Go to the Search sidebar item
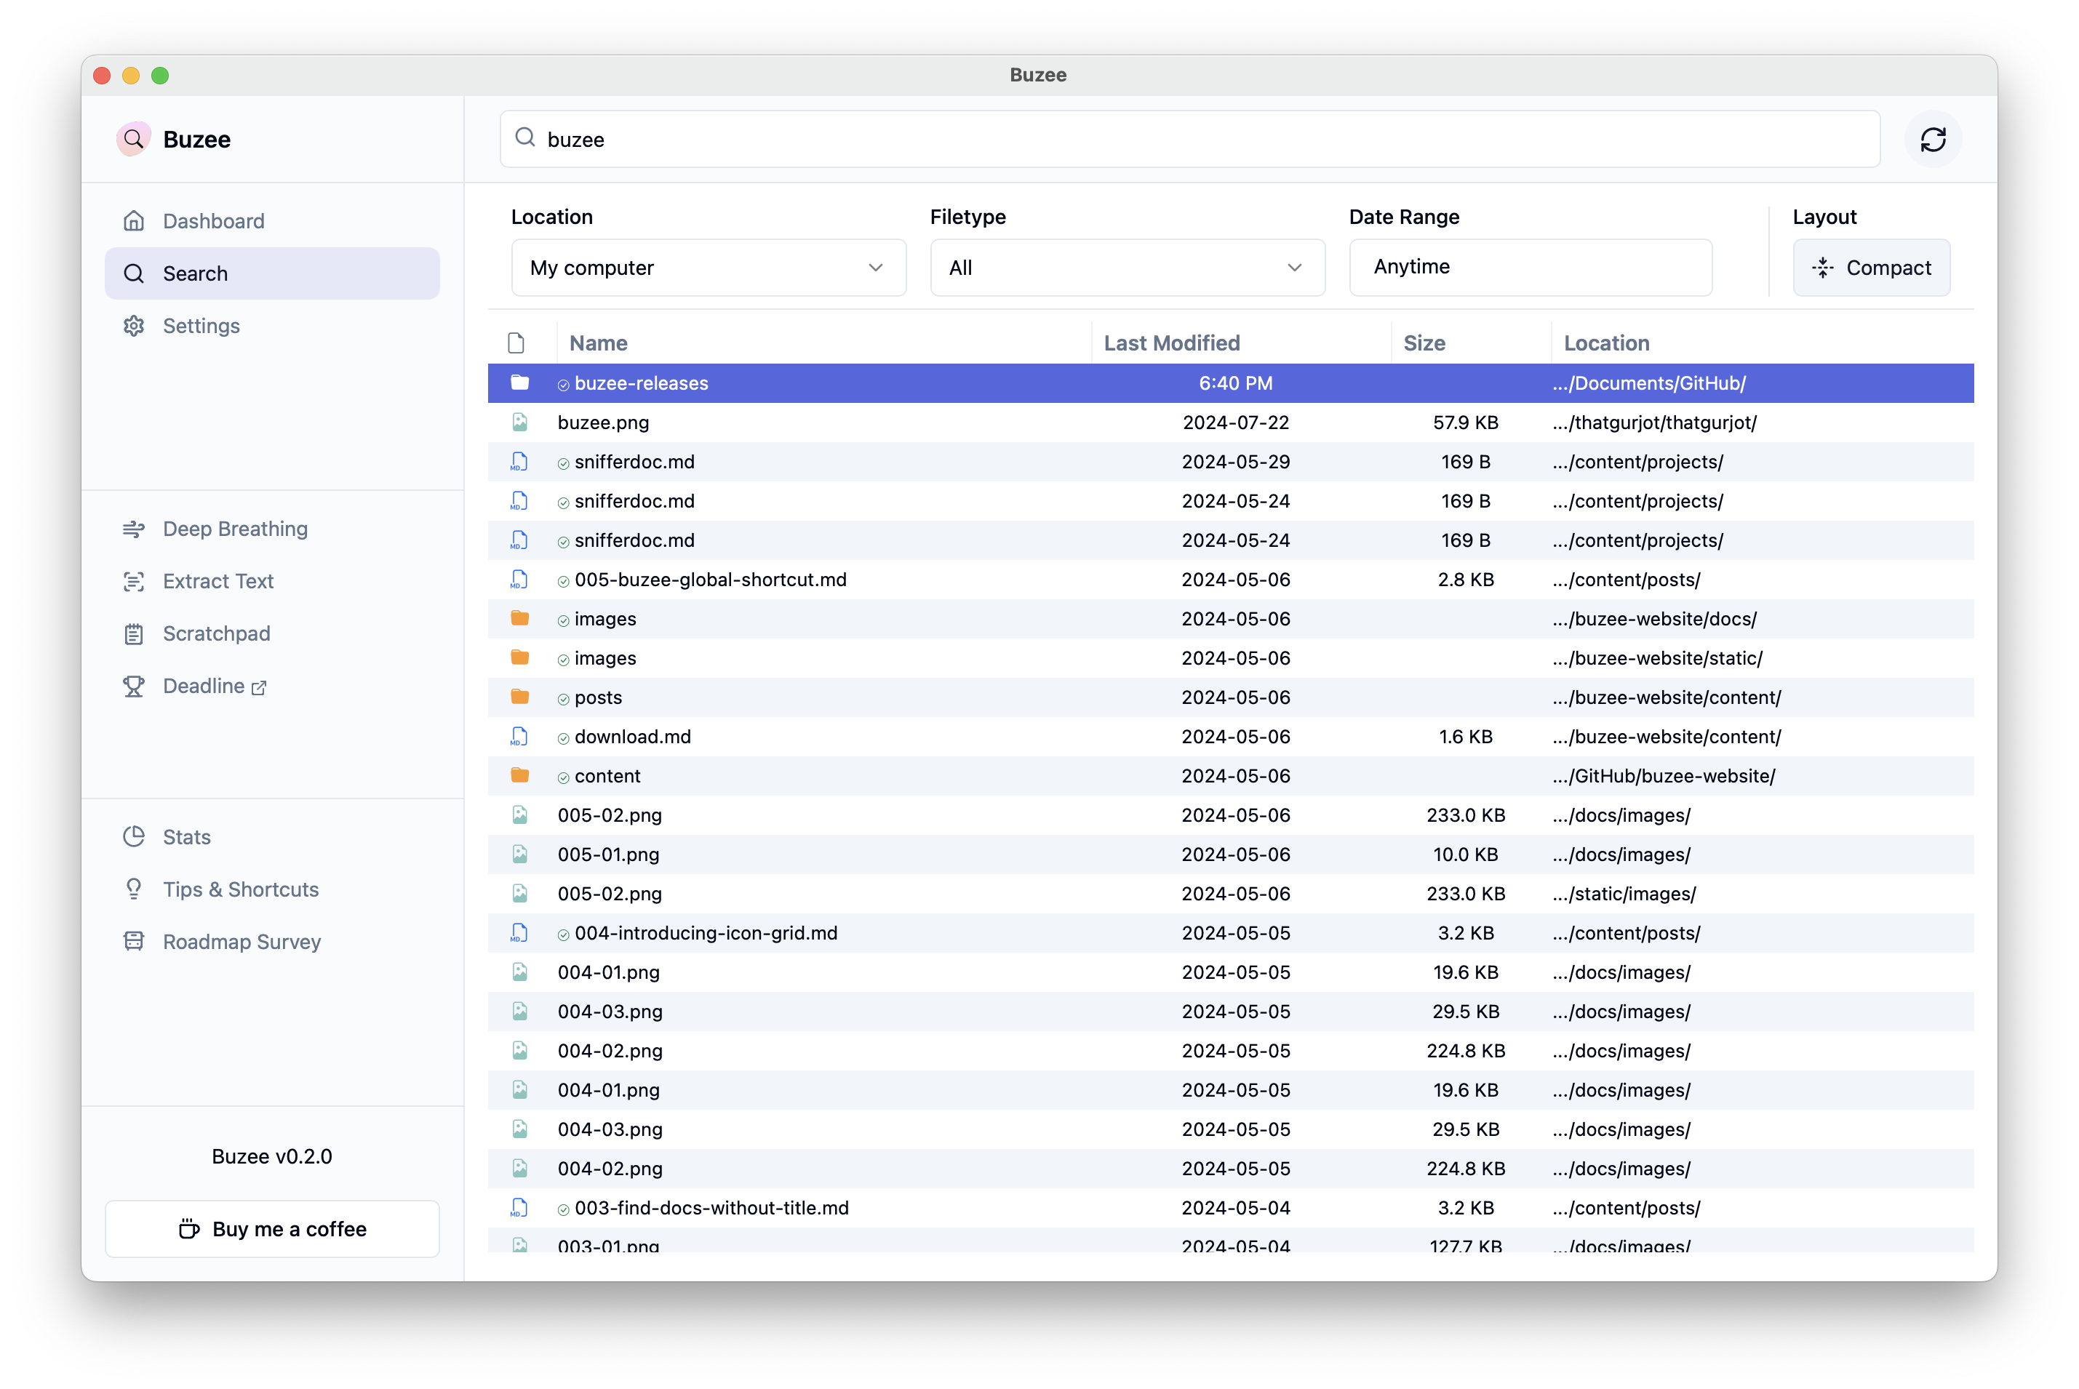The width and height of the screenshot is (2079, 1389). coord(272,273)
